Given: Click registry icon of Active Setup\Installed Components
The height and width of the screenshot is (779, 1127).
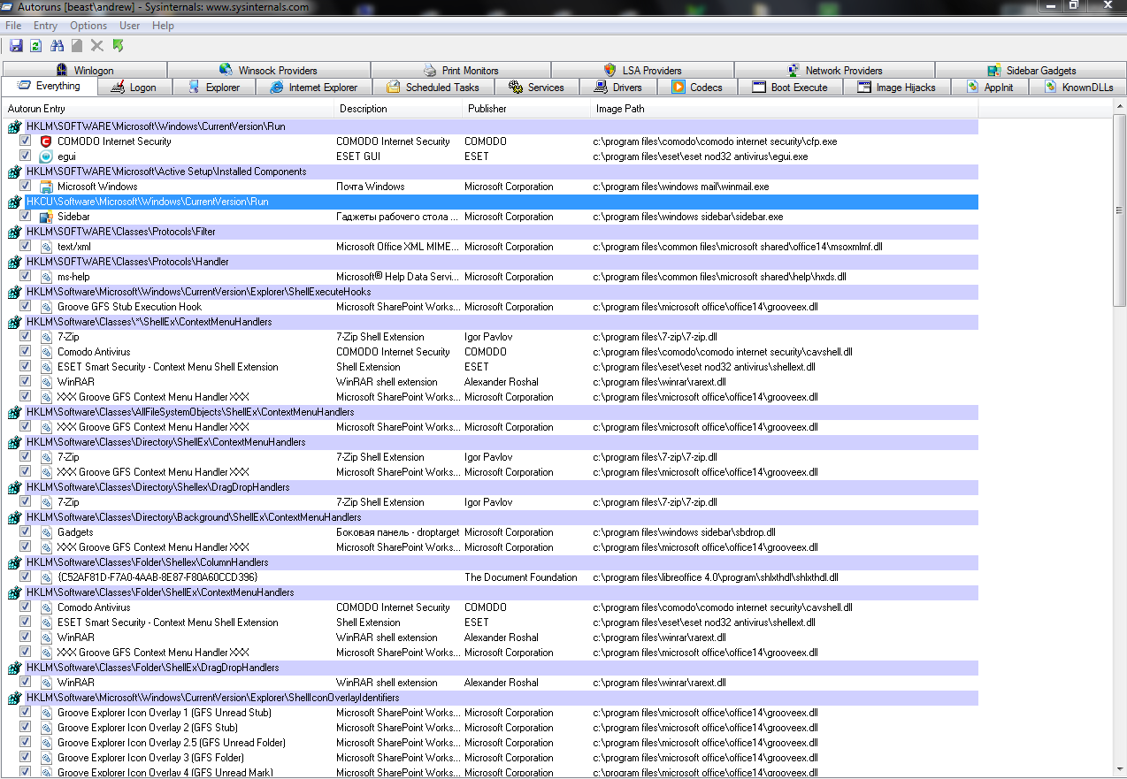Looking at the screenshot, I should [14, 172].
